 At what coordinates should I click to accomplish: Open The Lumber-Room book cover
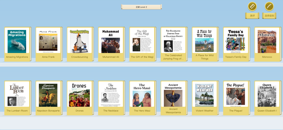coord(17,94)
